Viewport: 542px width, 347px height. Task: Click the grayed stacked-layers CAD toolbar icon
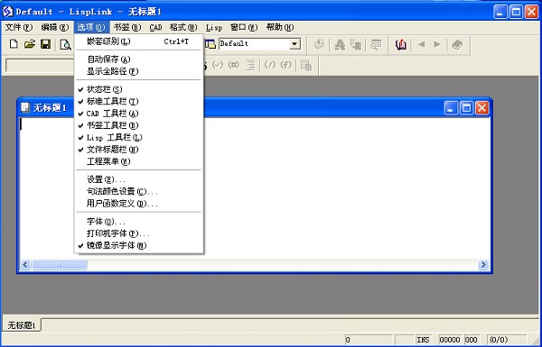(x=319, y=44)
